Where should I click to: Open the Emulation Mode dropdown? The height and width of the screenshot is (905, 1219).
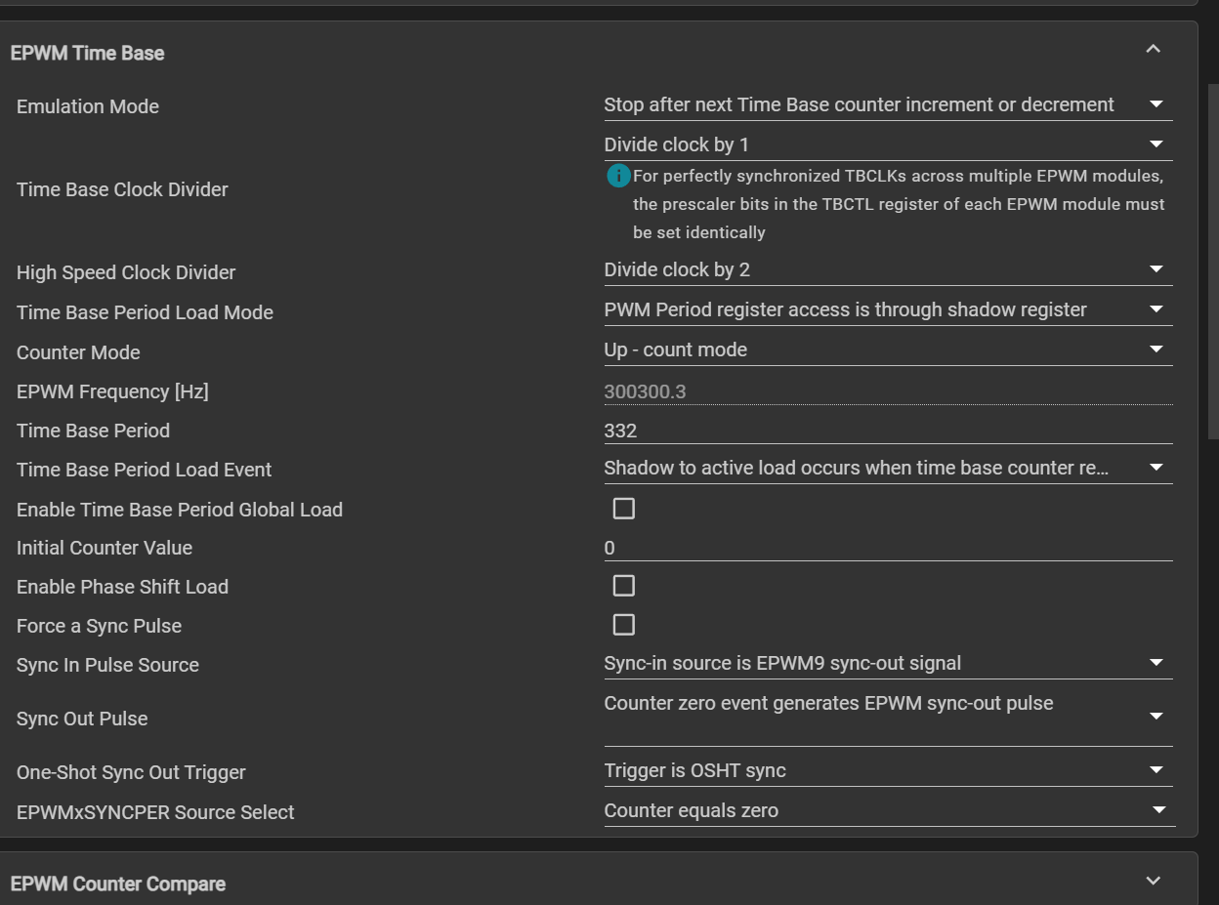click(888, 105)
